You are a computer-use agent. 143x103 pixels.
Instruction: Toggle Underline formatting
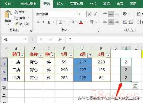coord(49,22)
